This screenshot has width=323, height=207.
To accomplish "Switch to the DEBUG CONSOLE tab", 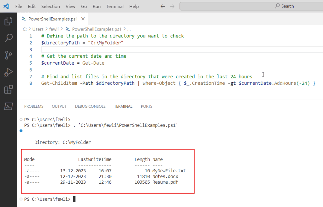I will (90, 106).
